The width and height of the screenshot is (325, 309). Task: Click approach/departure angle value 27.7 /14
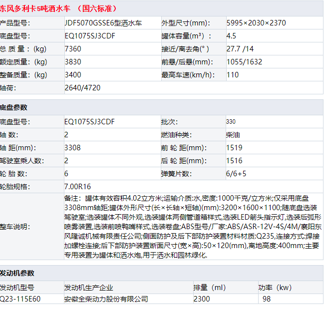(x=240, y=49)
